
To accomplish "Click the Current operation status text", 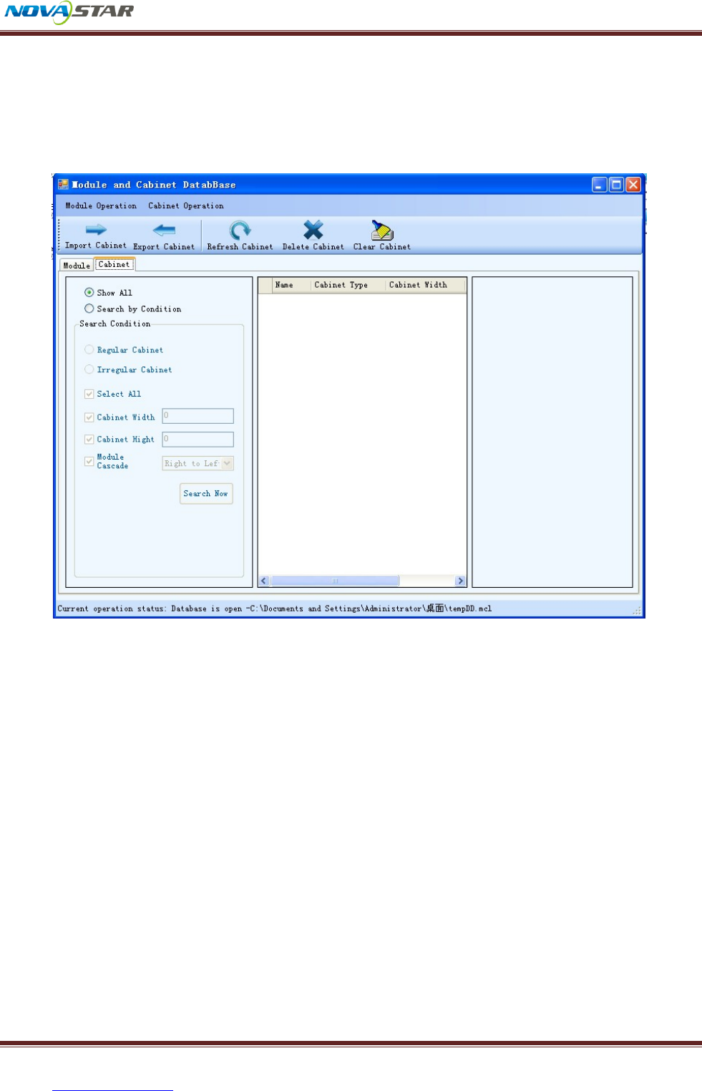I will [275, 608].
